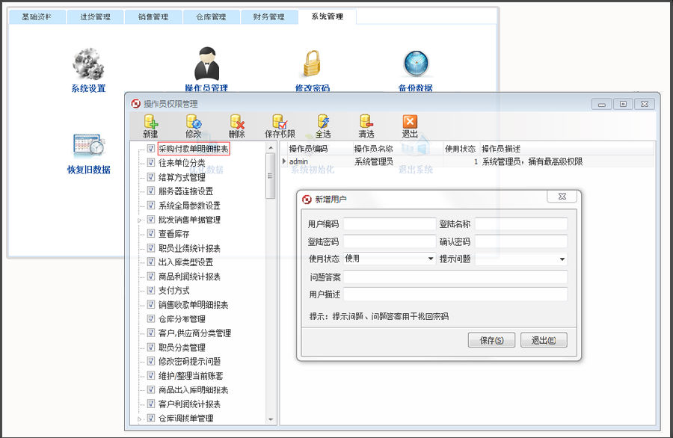Uncheck the 往来单位分类 checkbox
The width and height of the screenshot is (673, 438).
coord(150,162)
